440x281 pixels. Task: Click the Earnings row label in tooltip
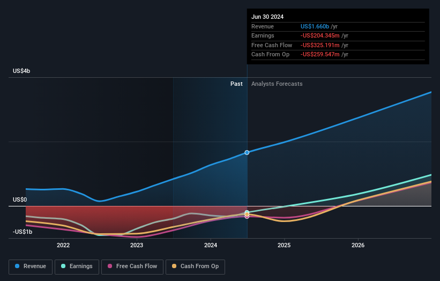pyautogui.click(x=263, y=35)
